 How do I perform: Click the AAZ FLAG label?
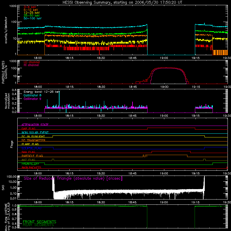click(x=28, y=160)
